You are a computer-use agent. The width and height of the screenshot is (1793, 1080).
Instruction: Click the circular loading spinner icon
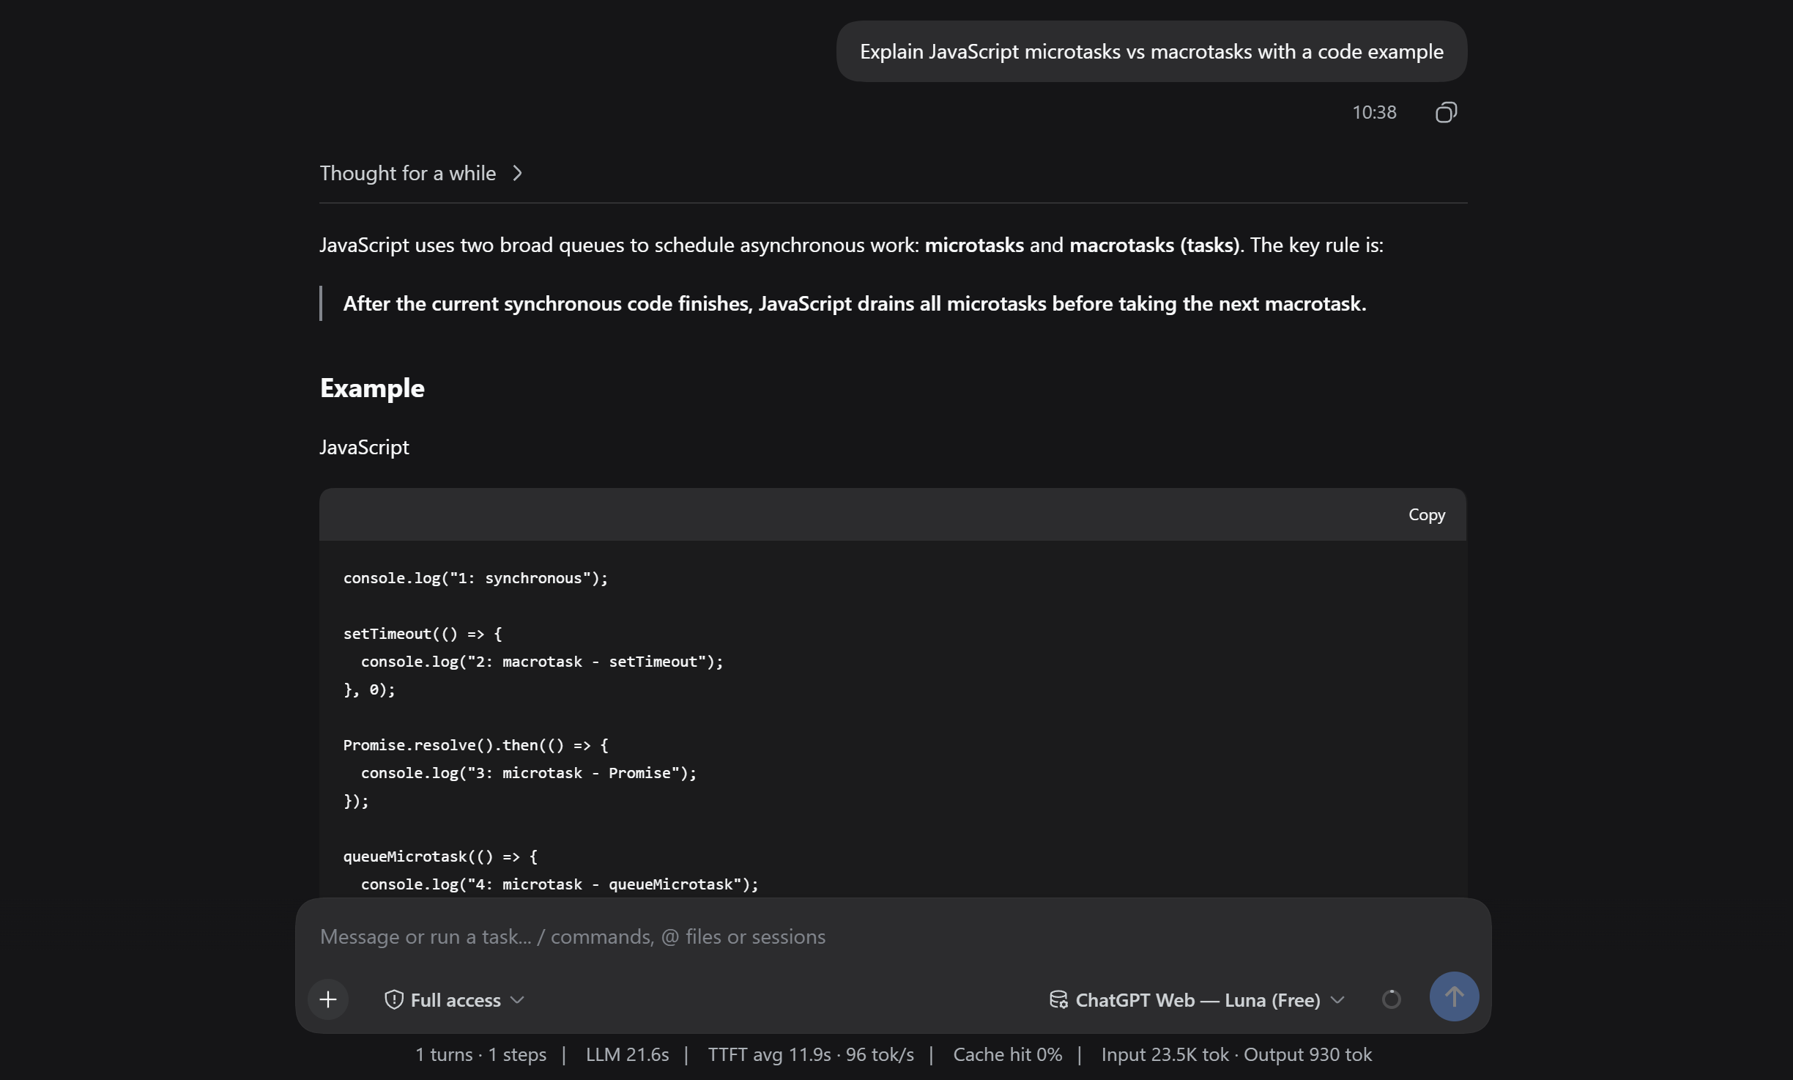pos(1391,999)
